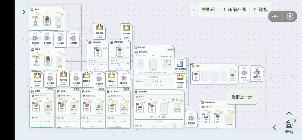This screenshot has width=302, height=140.
Task: Click empty slot 2 in 木炭 storage
Action: (205, 76)
